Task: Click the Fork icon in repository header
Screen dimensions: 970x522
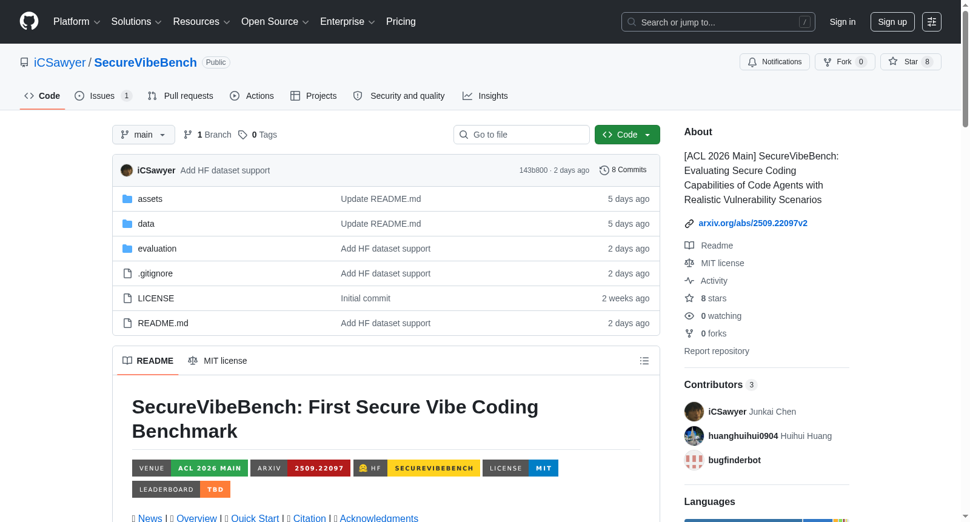Action: pos(828,62)
